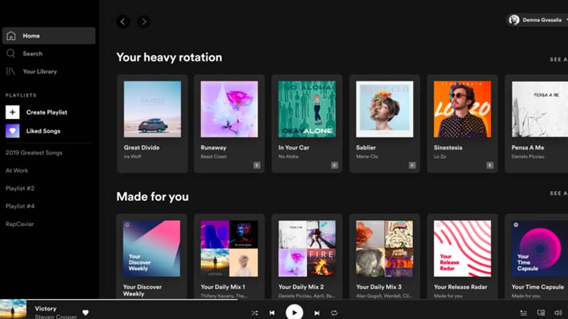568x319 pixels.
Task: Open the connect to a device icon
Action: point(541,313)
